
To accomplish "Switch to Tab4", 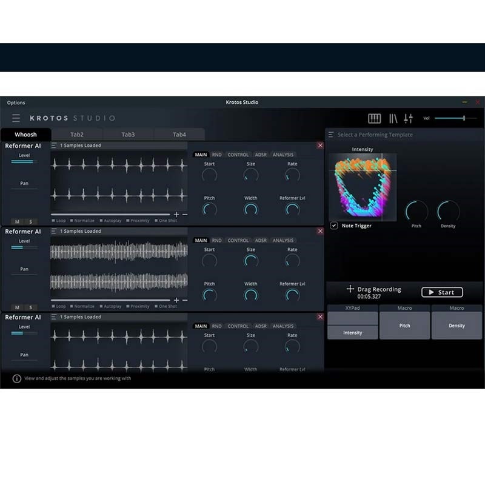I will coord(179,135).
